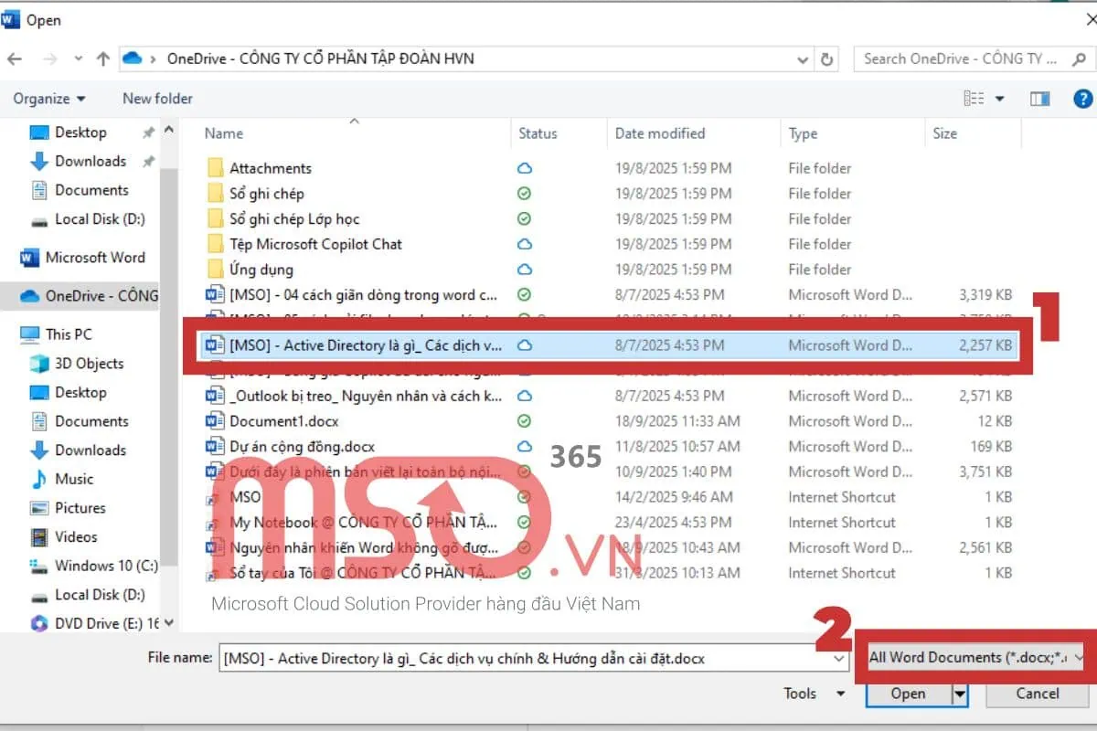Select Microsoft Word in the left sidebar
Image resolution: width=1097 pixels, height=731 pixels.
pos(94,258)
